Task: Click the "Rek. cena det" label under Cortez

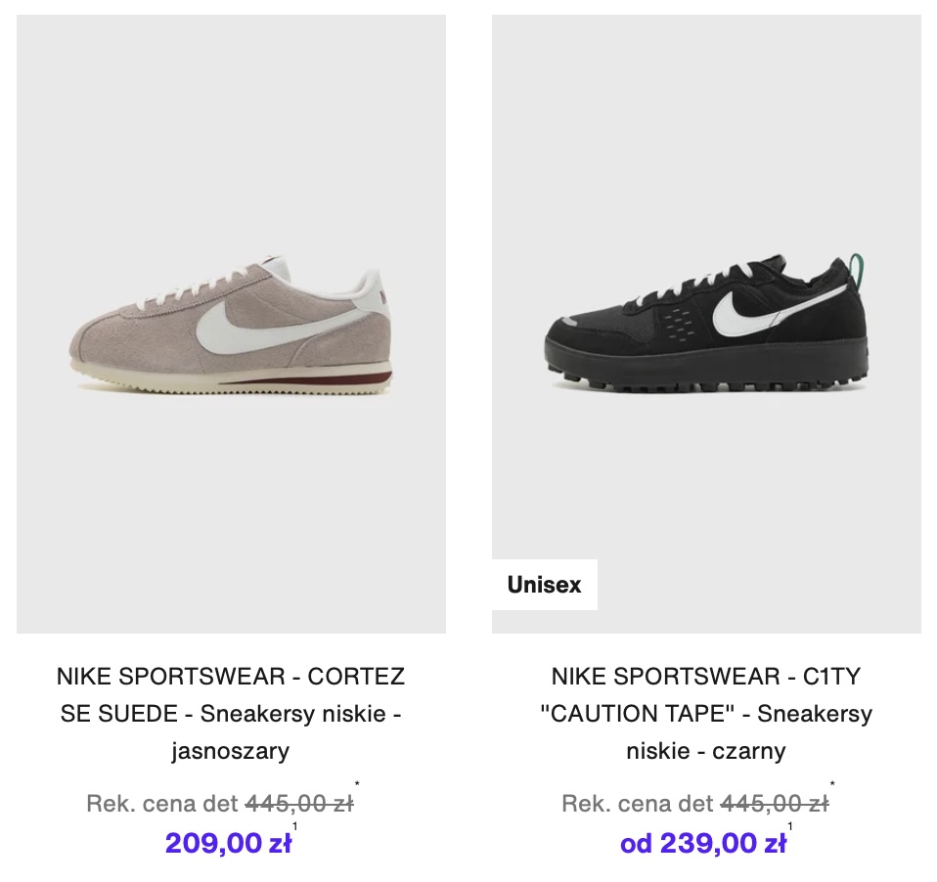Action: point(162,804)
